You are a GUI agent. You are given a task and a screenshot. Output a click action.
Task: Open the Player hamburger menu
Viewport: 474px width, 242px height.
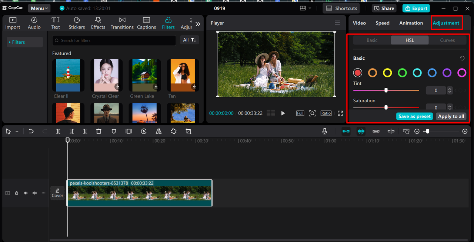coord(337,23)
